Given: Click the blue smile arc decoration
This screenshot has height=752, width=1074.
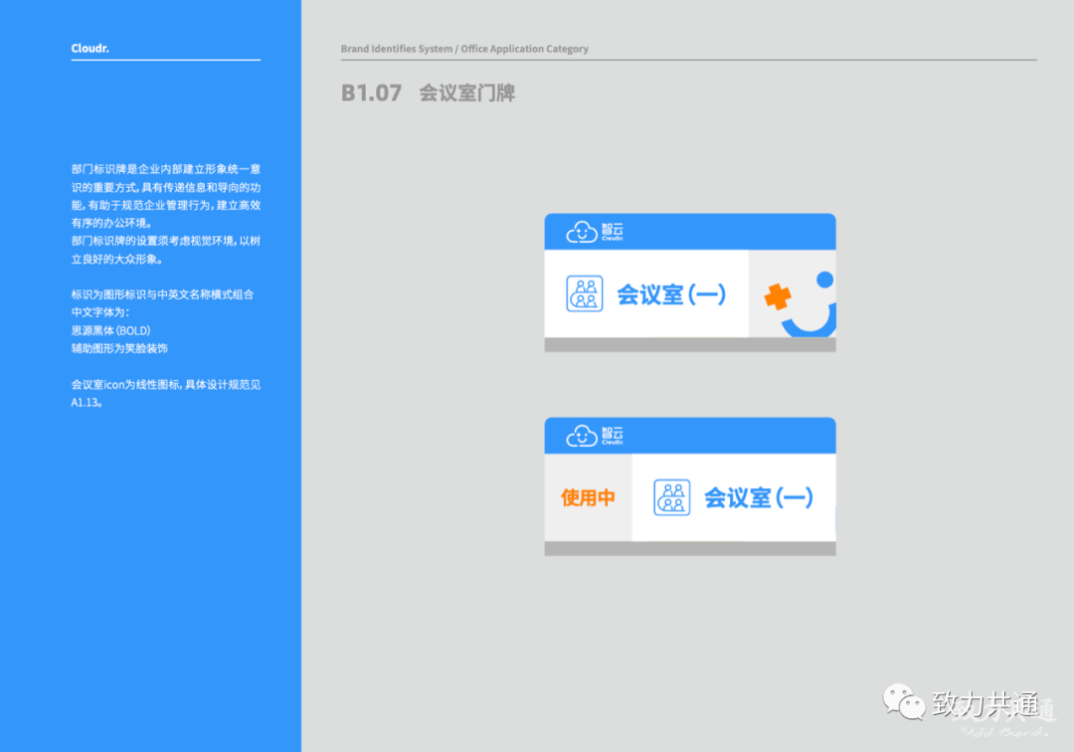Looking at the screenshot, I should pos(810,325).
